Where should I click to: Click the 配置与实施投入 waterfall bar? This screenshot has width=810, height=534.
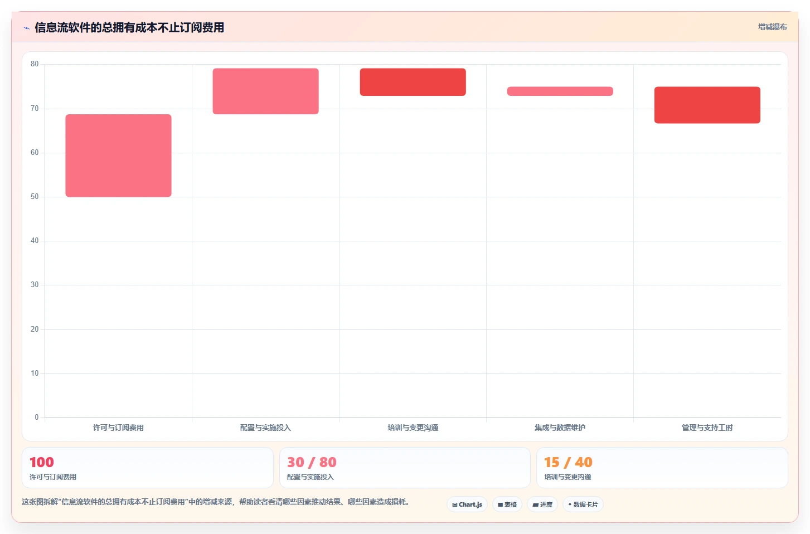265,91
